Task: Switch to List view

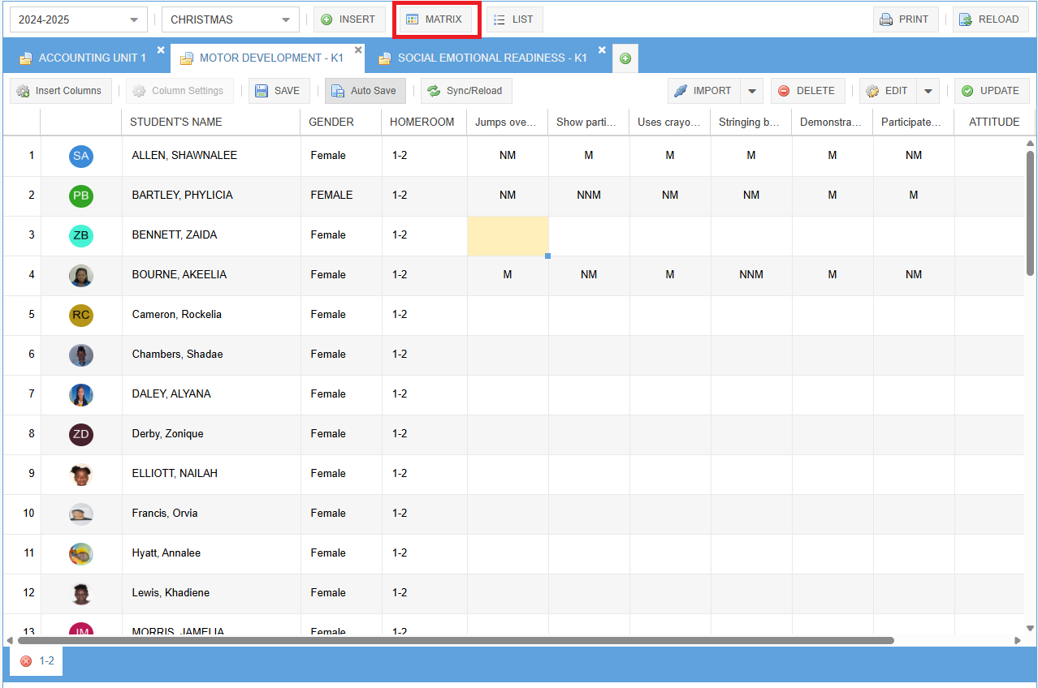Action: [x=514, y=19]
